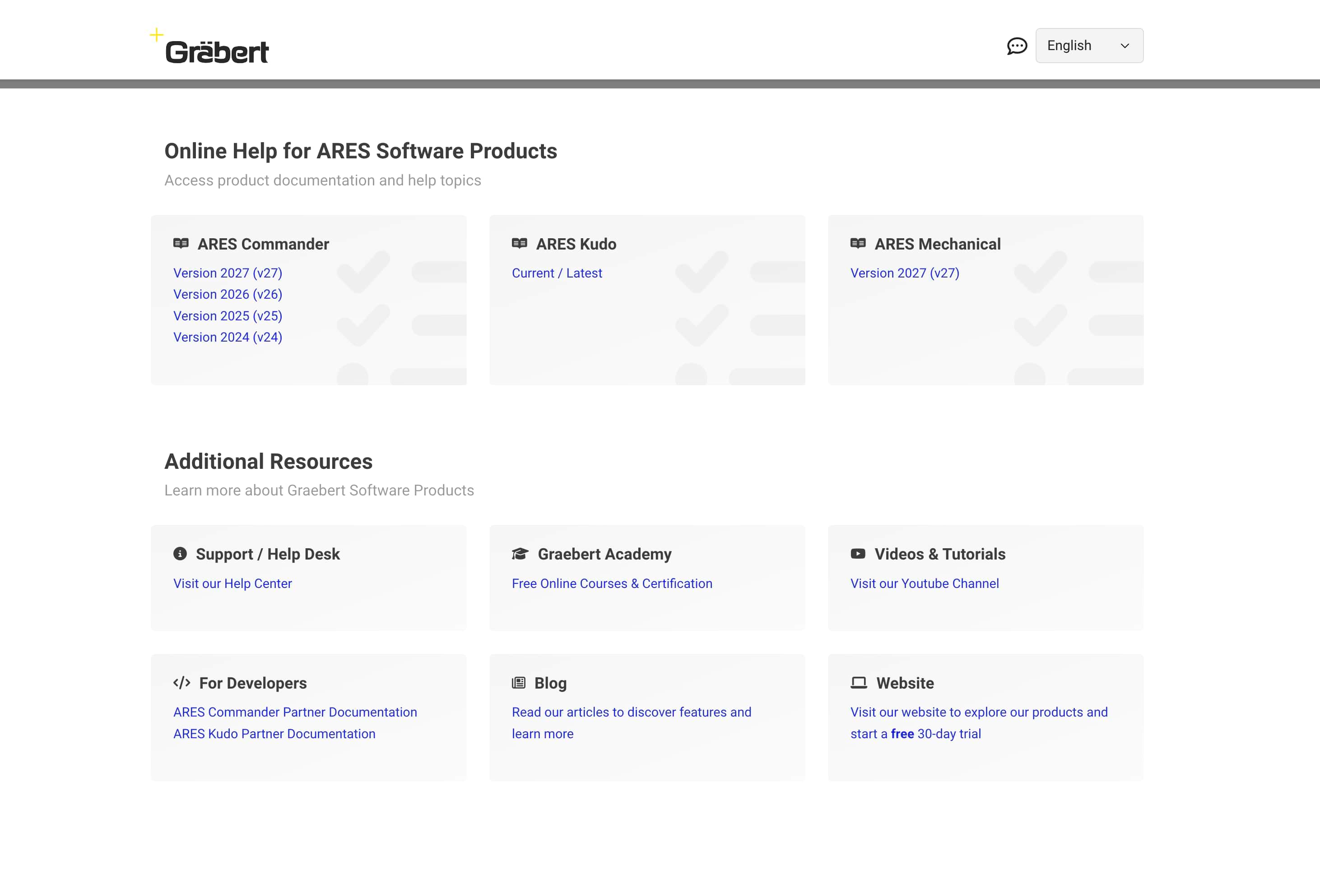Click the info icon next to Support / Help Desk
This screenshot has height=870, width=1320.
(180, 553)
